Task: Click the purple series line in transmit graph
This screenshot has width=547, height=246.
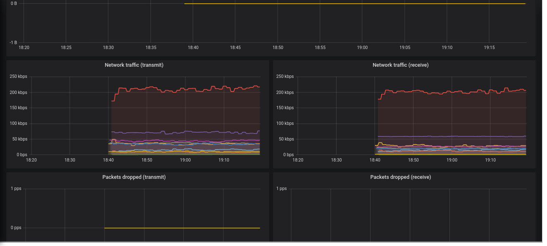Action: (186, 131)
